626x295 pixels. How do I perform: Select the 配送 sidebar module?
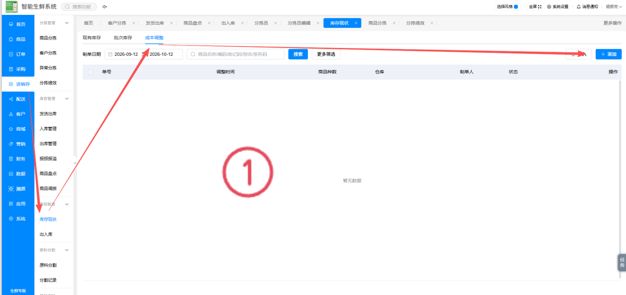[17, 99]
